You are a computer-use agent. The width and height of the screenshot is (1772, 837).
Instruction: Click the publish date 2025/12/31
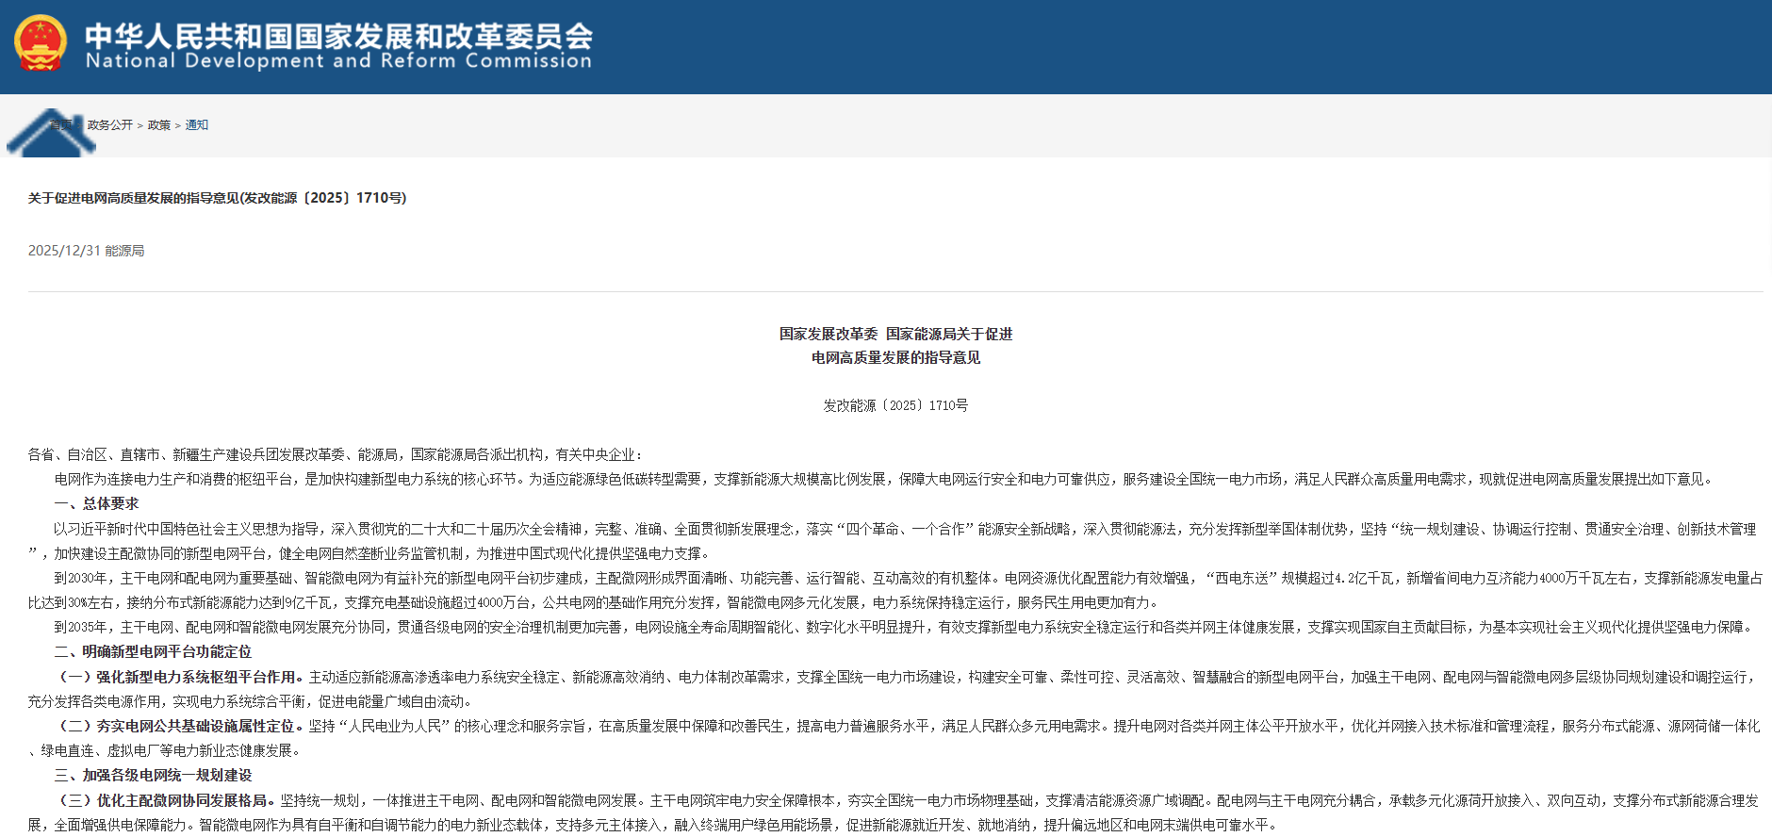[x=64, y=251]
